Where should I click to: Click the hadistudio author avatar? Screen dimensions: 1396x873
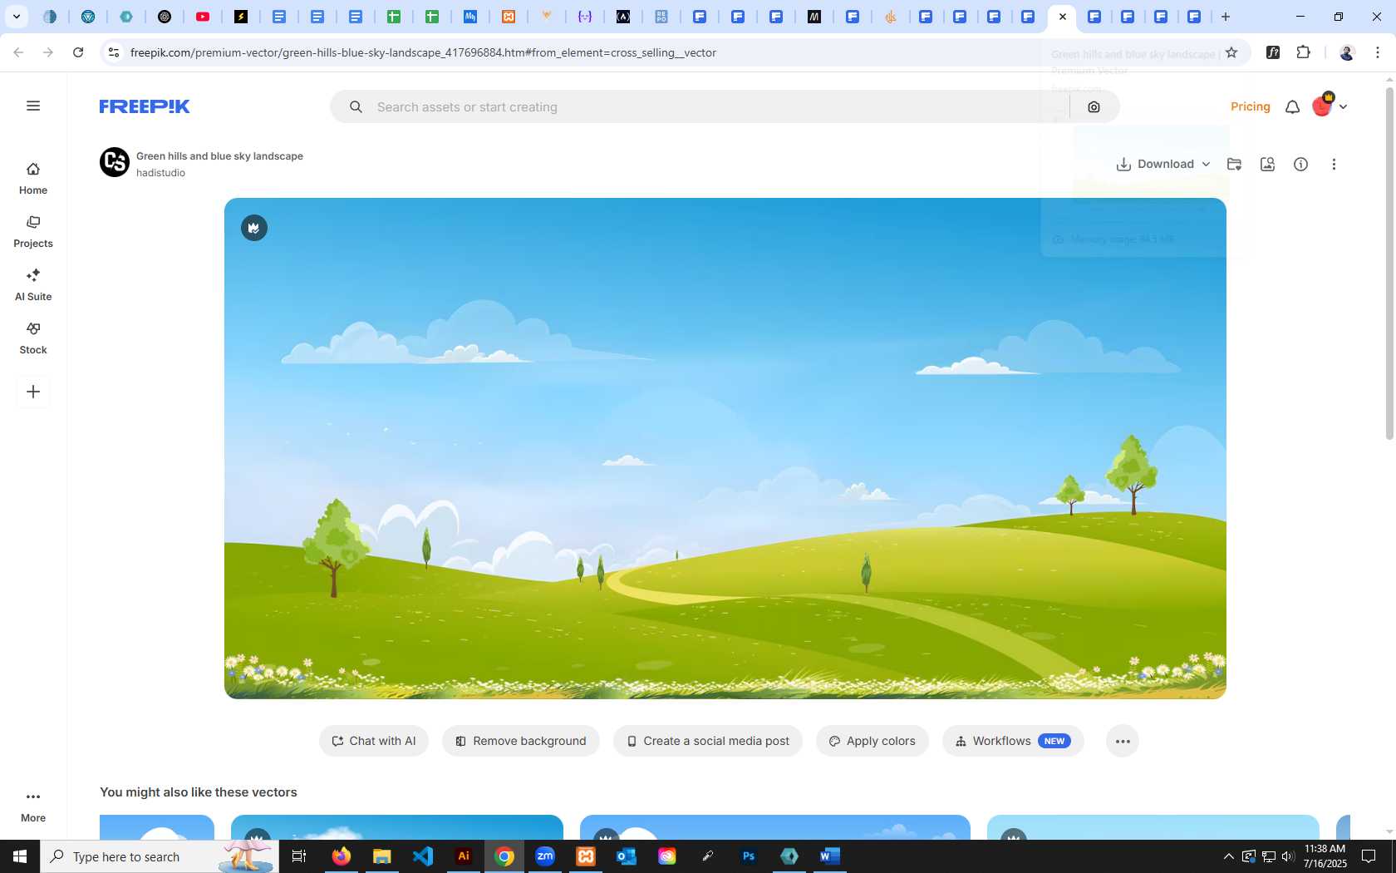coord(115,162)
